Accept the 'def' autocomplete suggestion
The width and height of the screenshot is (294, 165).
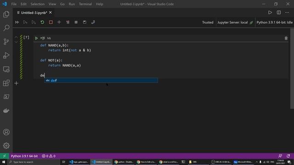click(101, 81)
